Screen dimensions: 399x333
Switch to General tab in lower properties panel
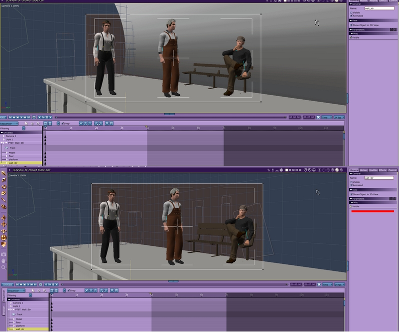(x=353, y=170)
